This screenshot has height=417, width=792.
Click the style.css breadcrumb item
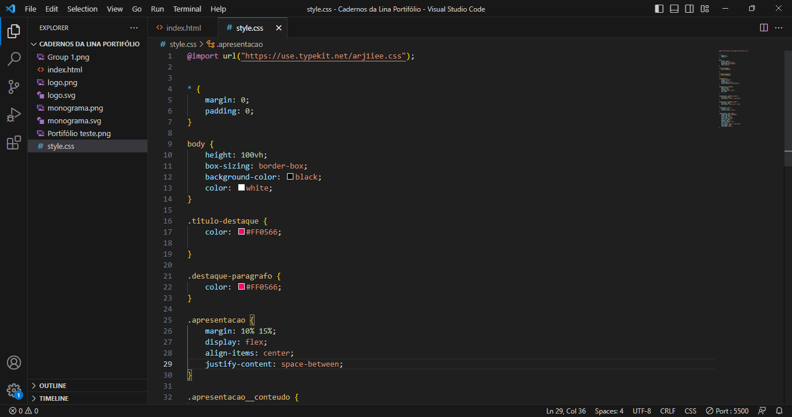coord(178,44)
